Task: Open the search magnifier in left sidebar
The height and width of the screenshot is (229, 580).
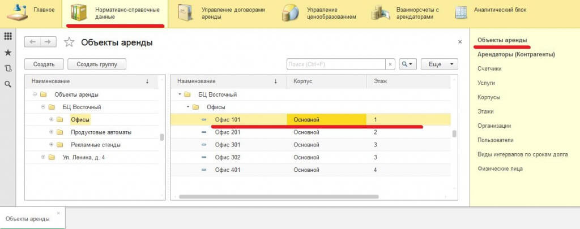Action: 8,84
